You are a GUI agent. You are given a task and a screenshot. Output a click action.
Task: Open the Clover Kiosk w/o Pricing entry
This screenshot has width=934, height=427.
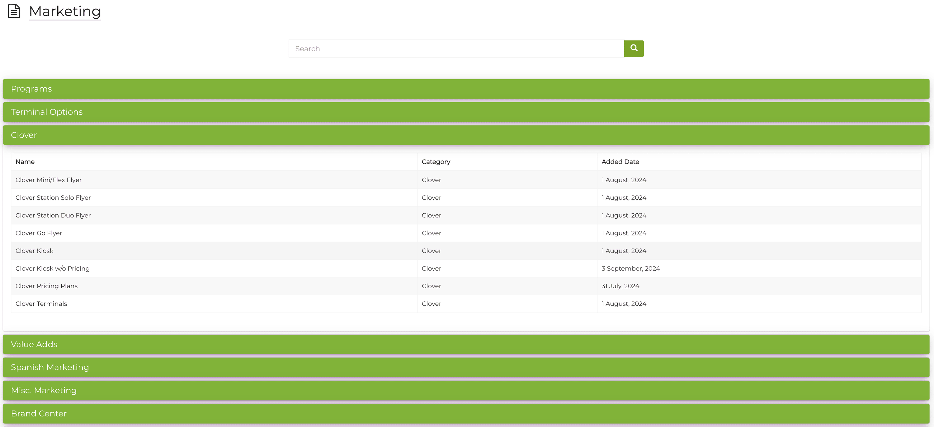click(x=53, y=268)
